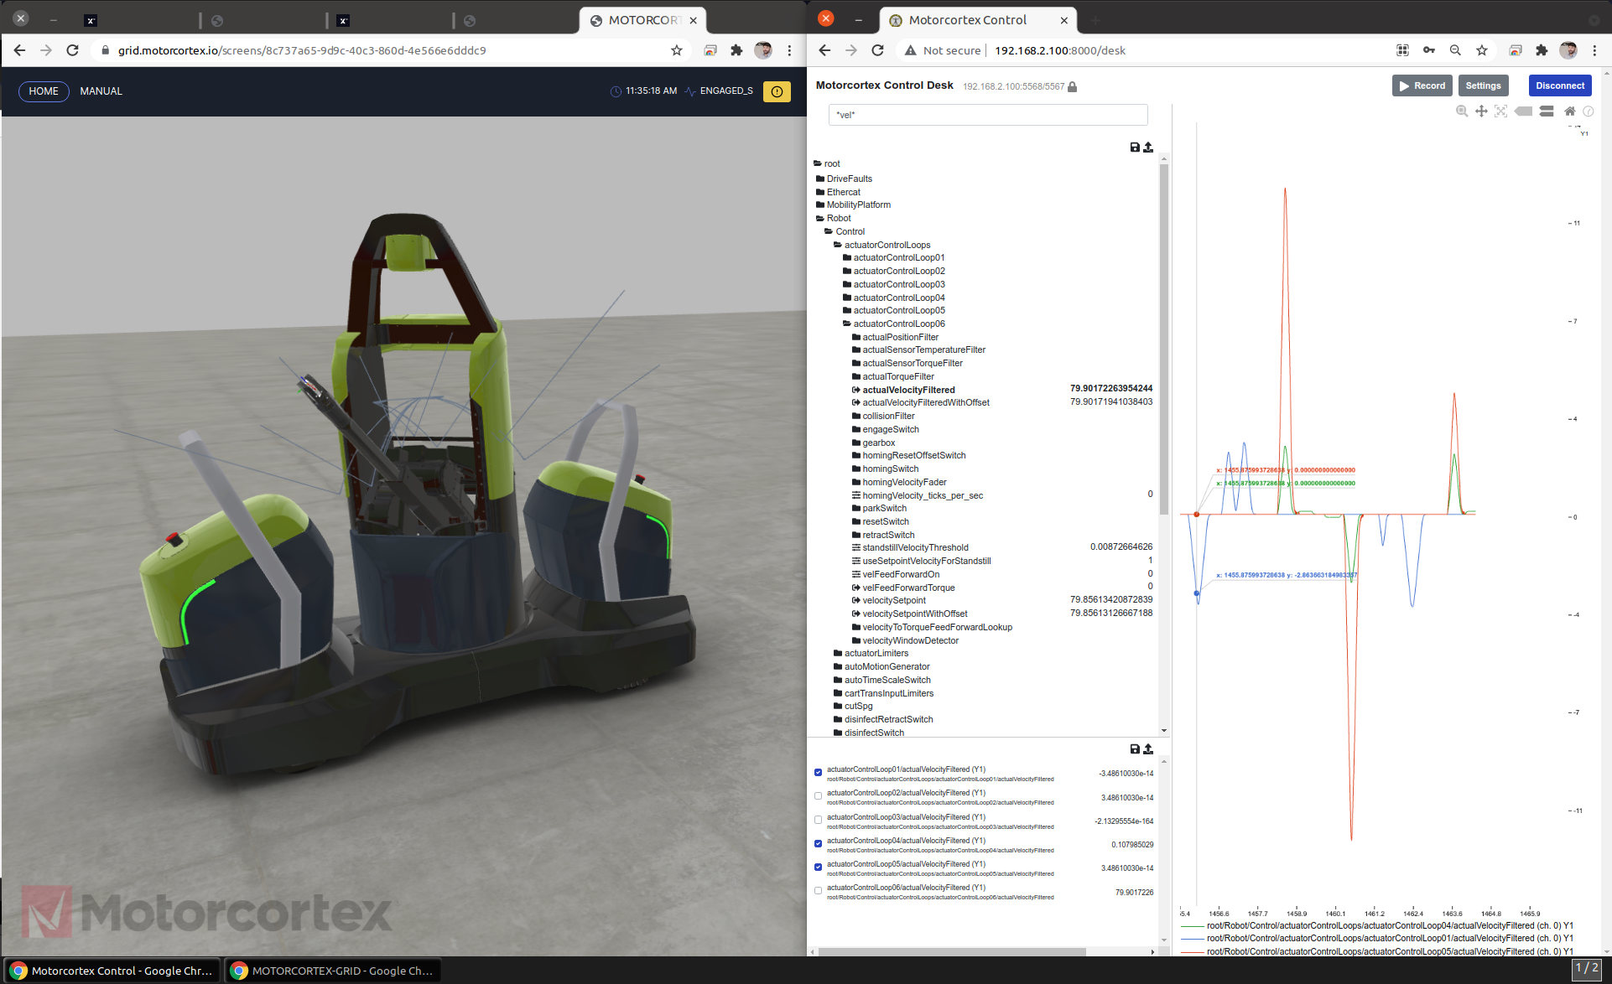Check actuatorControlLoop06 actualVelocityFiltered checkbox
1612x984 pixels.
pos(818,891)
